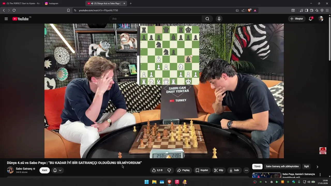Open Brave VPN shield icon
Viewport: 331px width, 186px height.
pyautogui.click(x=322, y=10)
